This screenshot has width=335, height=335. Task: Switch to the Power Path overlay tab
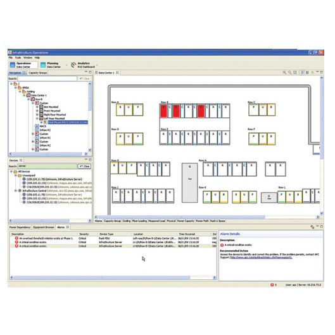pos(202,221)
